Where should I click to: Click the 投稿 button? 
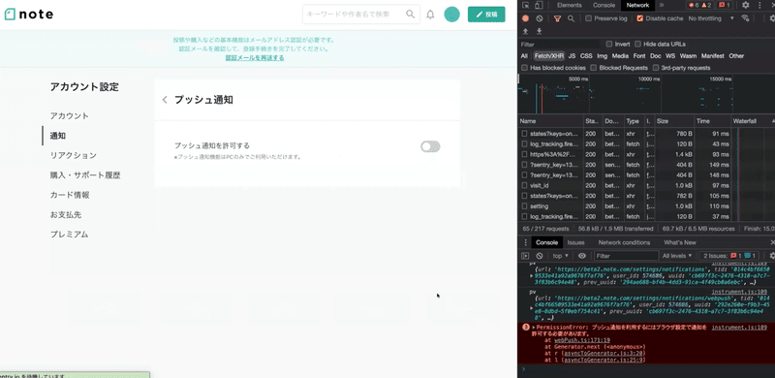(x=486, y=15)
